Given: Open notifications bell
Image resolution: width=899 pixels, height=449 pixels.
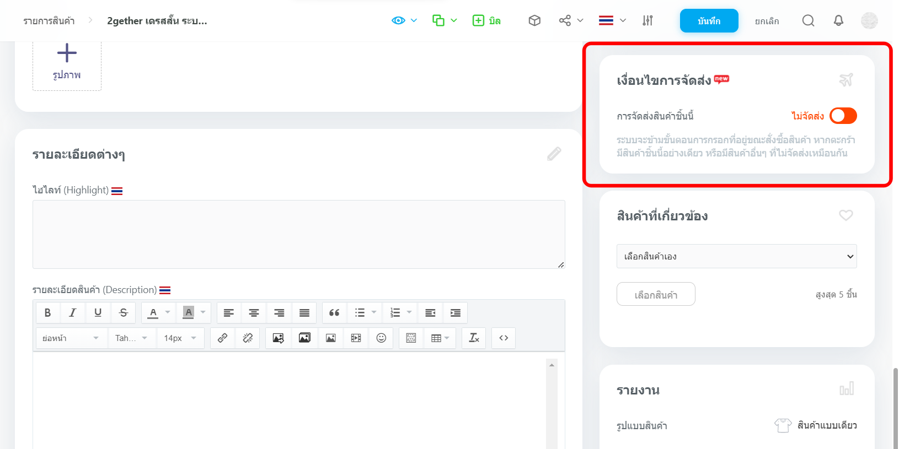Looking at the screenshot, I should (x=838, y=20).
